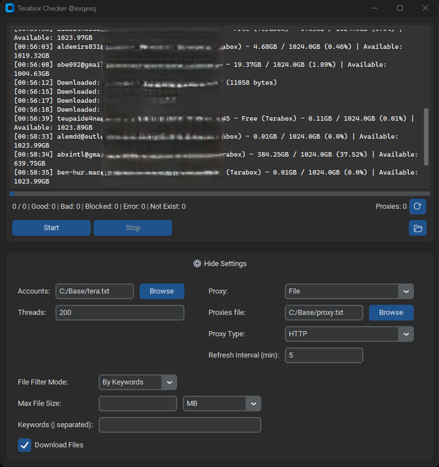The height and width of the screenshot is (467, 439).
Task: Open the results folder icon button
Action: [417, 228]
